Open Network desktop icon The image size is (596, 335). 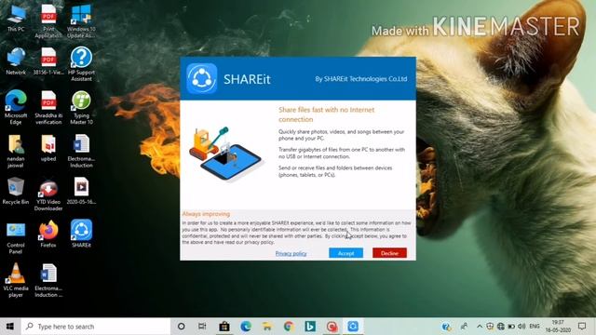coord(16,61)
